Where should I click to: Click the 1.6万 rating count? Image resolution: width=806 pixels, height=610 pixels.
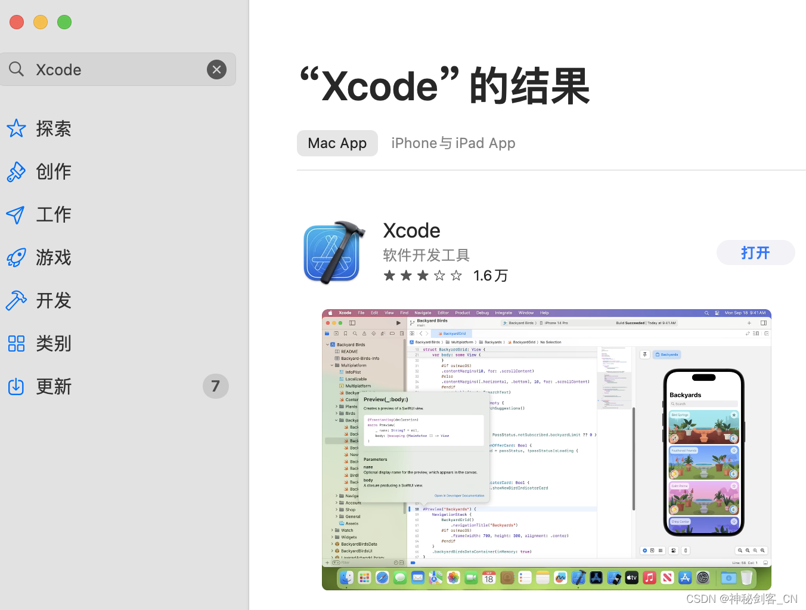coord(491,275)
